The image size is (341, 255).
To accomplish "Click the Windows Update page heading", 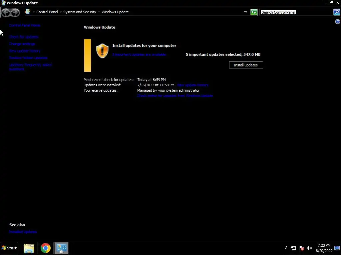I will (100, 27).
